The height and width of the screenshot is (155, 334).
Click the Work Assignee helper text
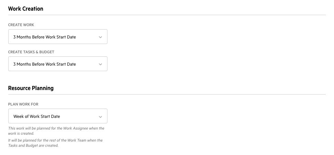pos(56,128)
